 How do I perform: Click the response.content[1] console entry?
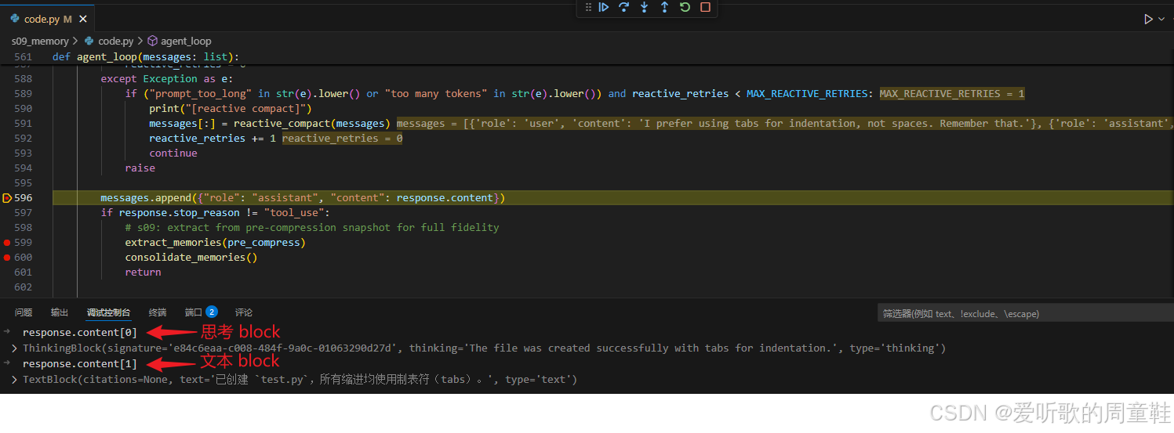(80, 364)
